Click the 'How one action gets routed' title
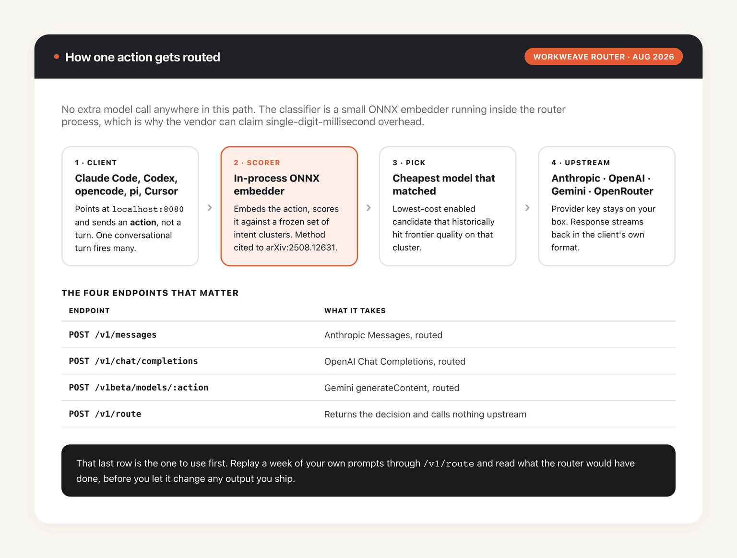Image resolution: width=737 pixels, height=558 pixels. pos(143,57)
